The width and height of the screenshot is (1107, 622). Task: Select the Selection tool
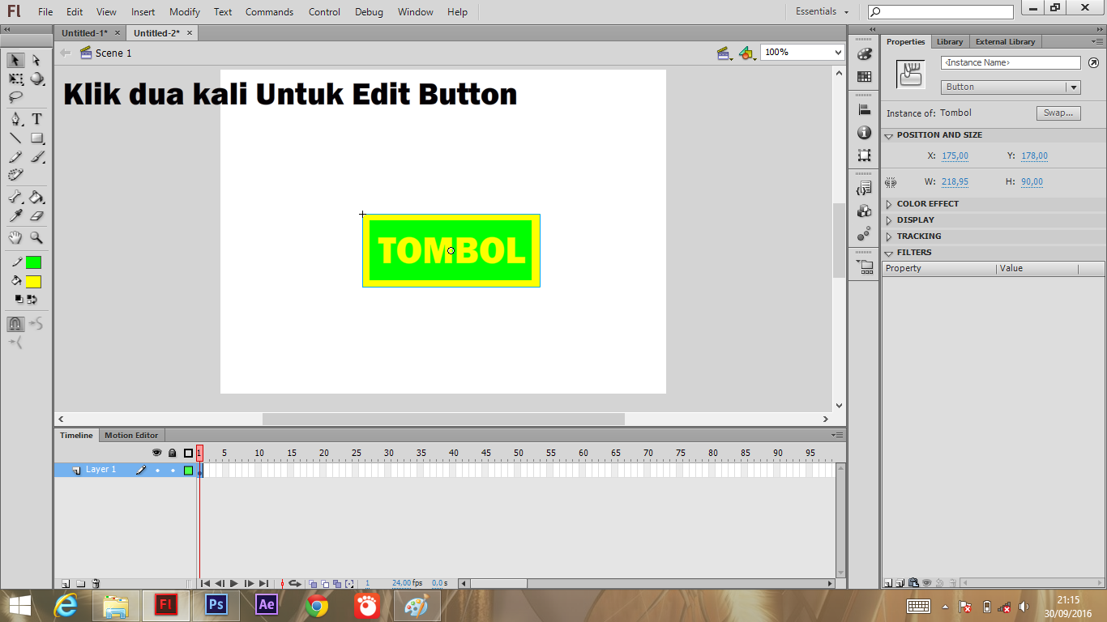(x=15, y=60)
